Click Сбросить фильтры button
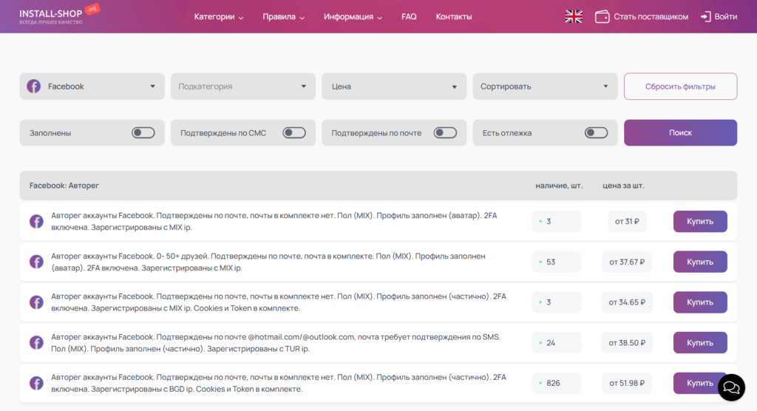The image size is (757, 411). (x=680, y=86)
